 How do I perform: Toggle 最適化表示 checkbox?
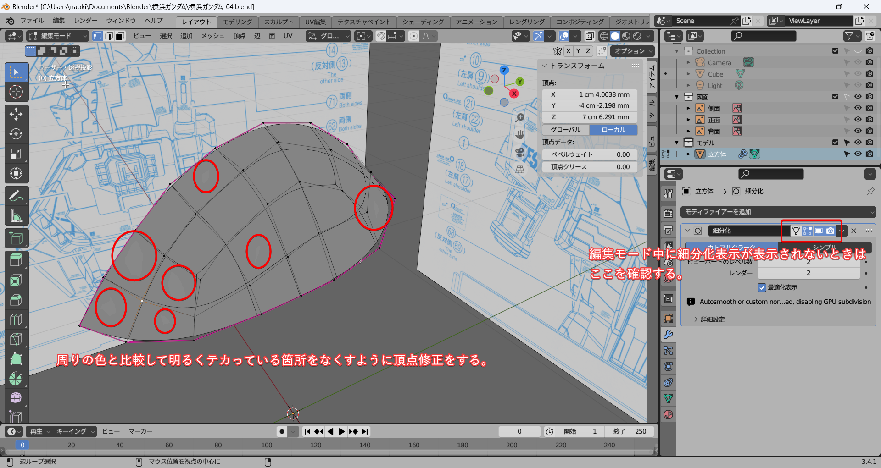pyautogui.click(x=762, y=287)
